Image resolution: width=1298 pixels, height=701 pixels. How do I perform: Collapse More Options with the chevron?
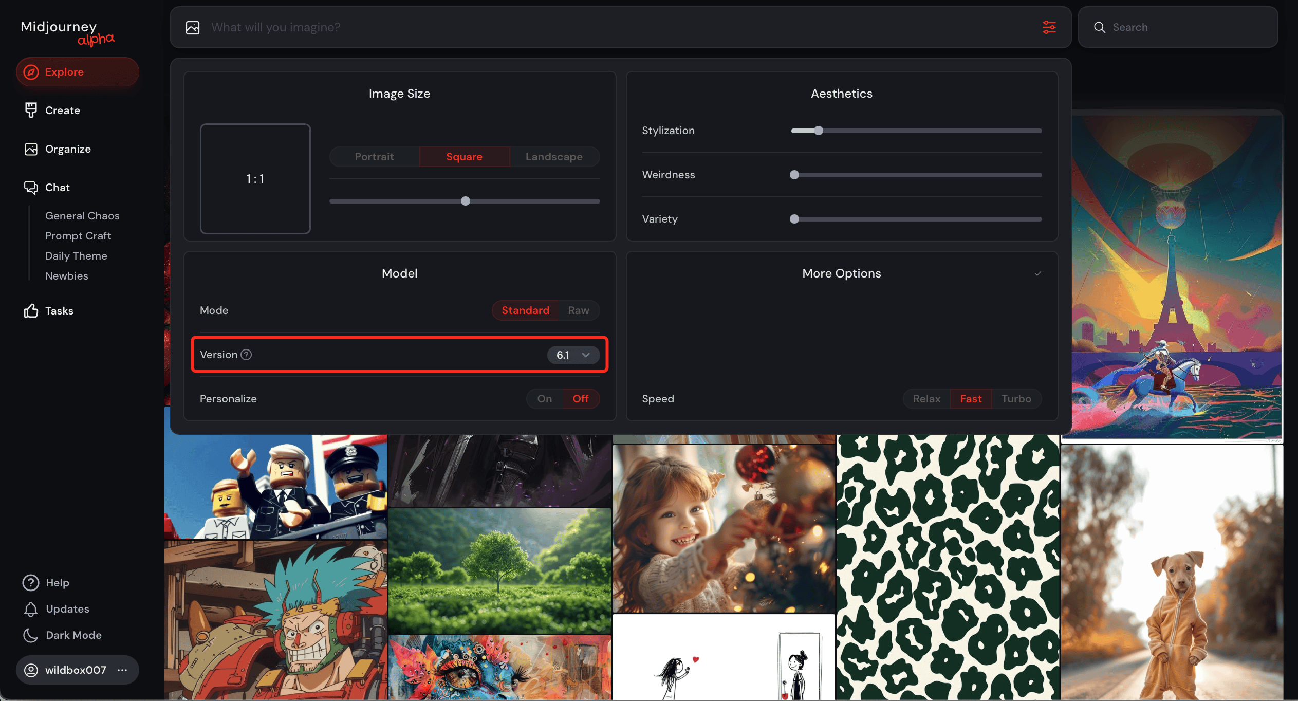pos(1038,273)
